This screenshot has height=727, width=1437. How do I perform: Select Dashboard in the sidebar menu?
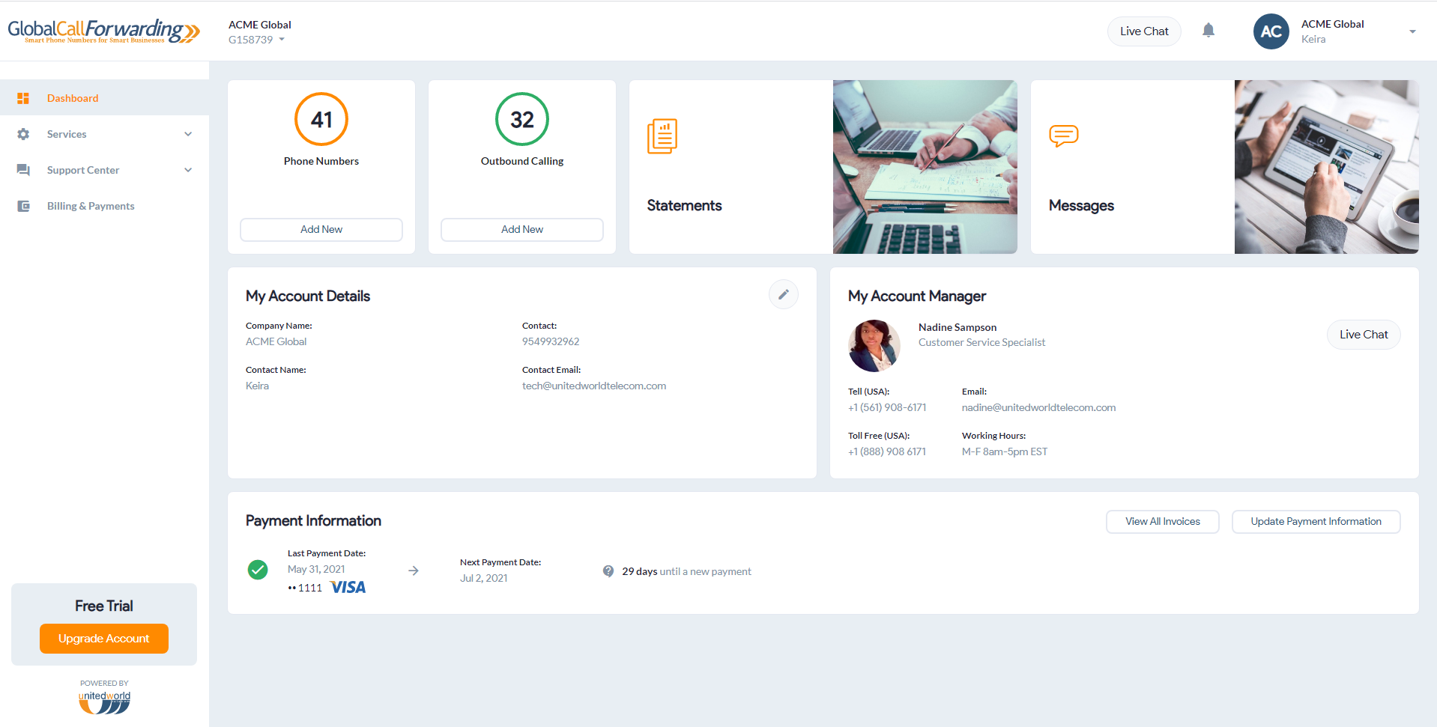click(73, 97)
